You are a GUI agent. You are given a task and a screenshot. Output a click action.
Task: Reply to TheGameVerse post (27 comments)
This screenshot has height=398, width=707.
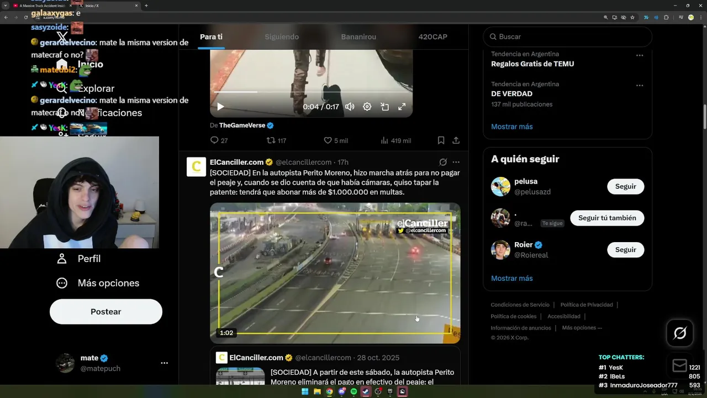click(x=219, y=140)
